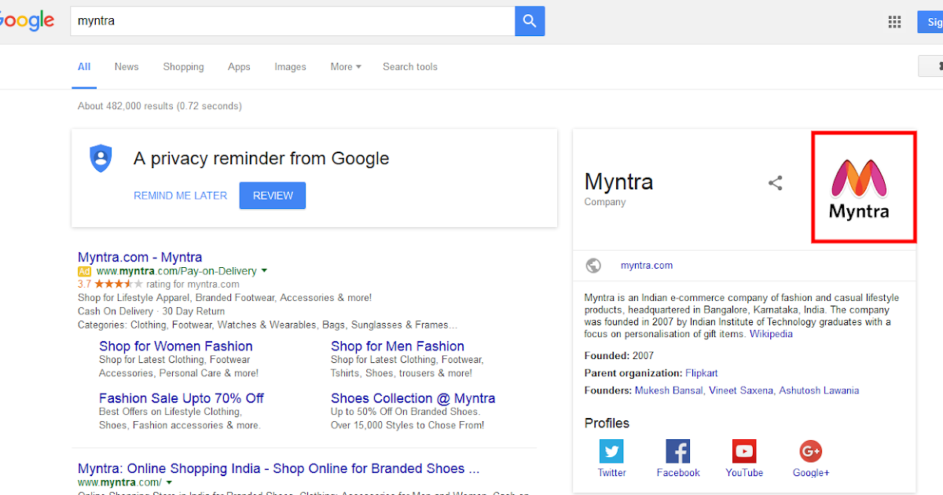Click the Google logo
The height and width of the screenshot is (495, 943).
(27, 22)
